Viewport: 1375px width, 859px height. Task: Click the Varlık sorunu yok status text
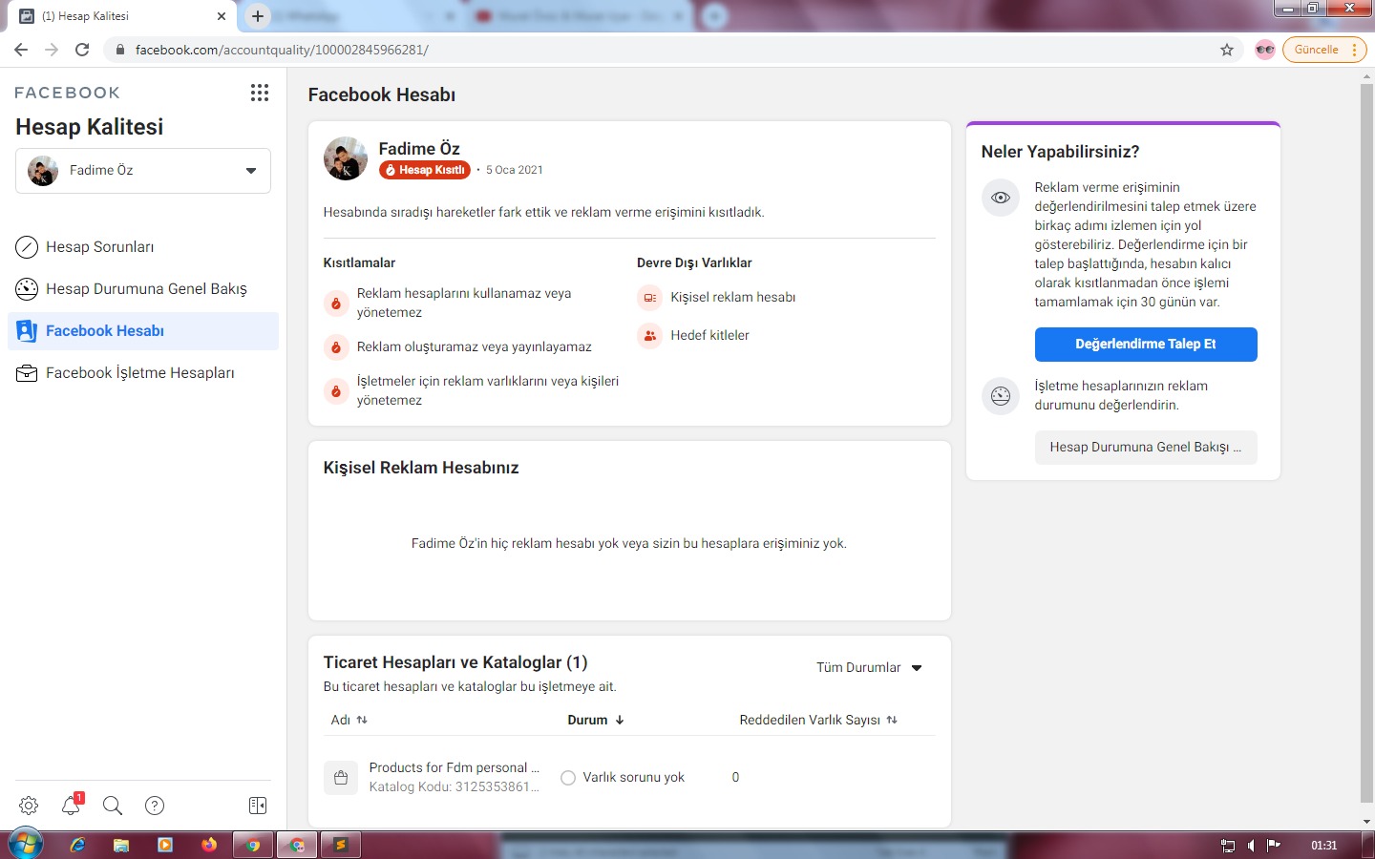(x=634, y=778)
